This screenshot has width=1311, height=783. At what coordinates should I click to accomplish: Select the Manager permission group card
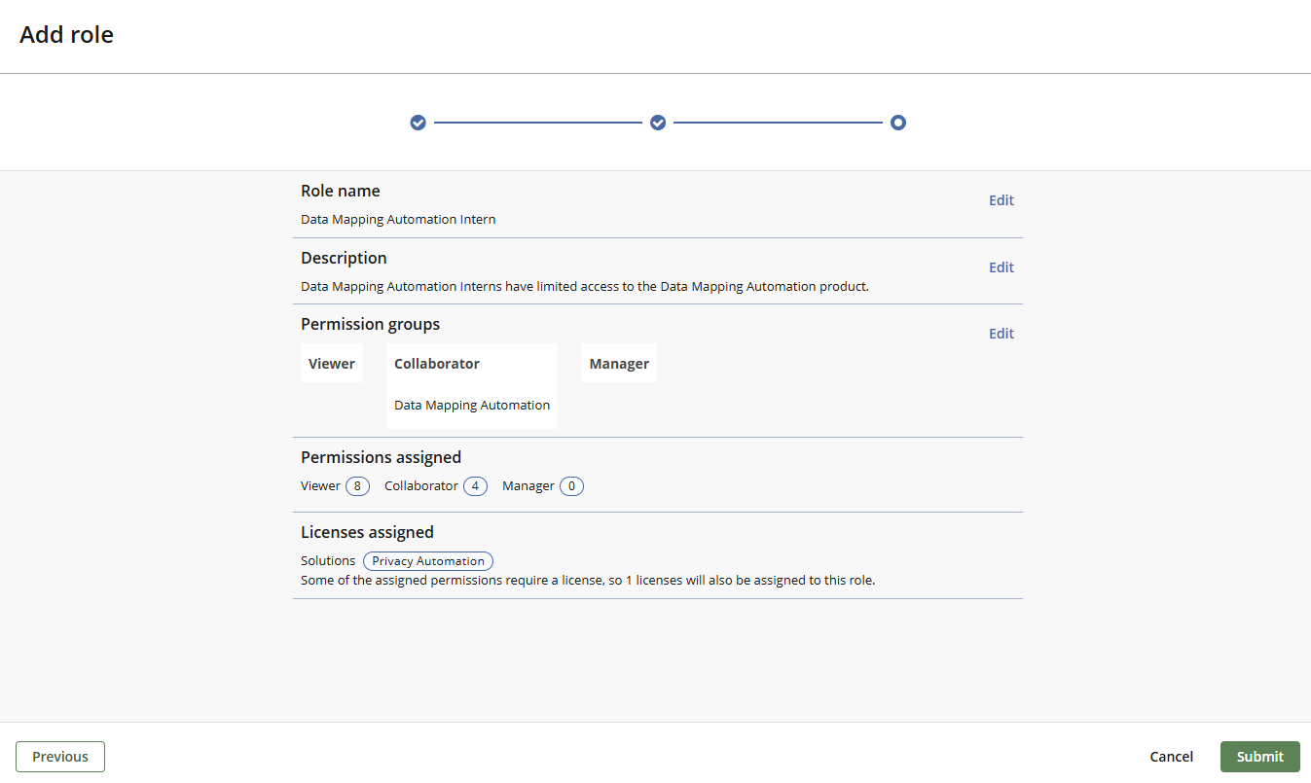pyautogui.click(x=619, y=364)
